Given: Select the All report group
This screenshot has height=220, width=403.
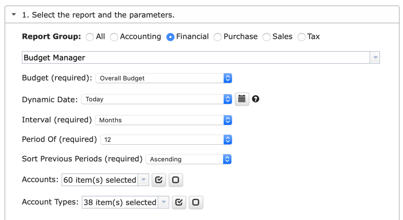Looking at the screenshot, I should [x=90, y=37].
